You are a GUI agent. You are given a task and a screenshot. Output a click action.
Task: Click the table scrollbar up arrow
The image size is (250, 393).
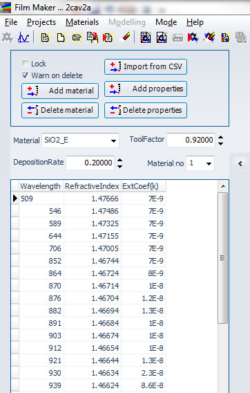[x=223, y=186]
